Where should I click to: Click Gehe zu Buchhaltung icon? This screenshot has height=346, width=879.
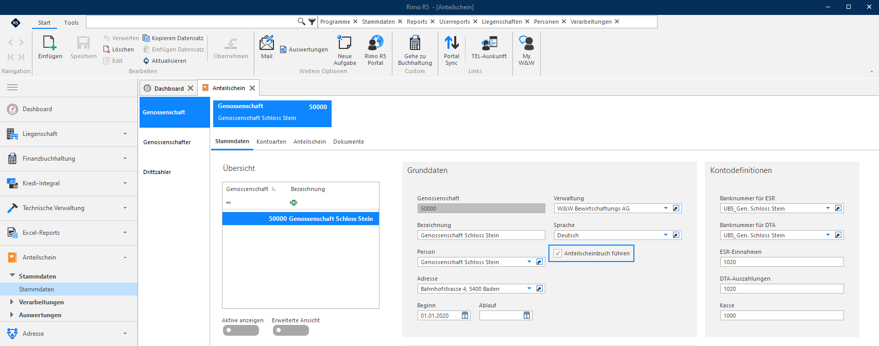pos(415,43)
